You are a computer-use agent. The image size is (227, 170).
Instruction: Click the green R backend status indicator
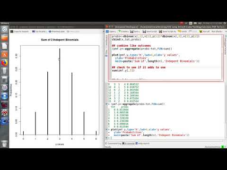[223, 147]
